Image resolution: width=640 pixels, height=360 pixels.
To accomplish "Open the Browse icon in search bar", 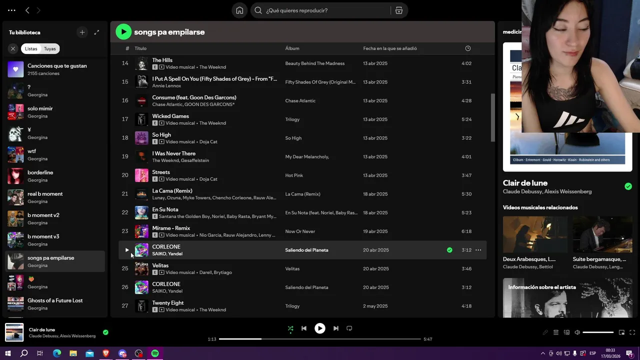I will click(399, 10).
